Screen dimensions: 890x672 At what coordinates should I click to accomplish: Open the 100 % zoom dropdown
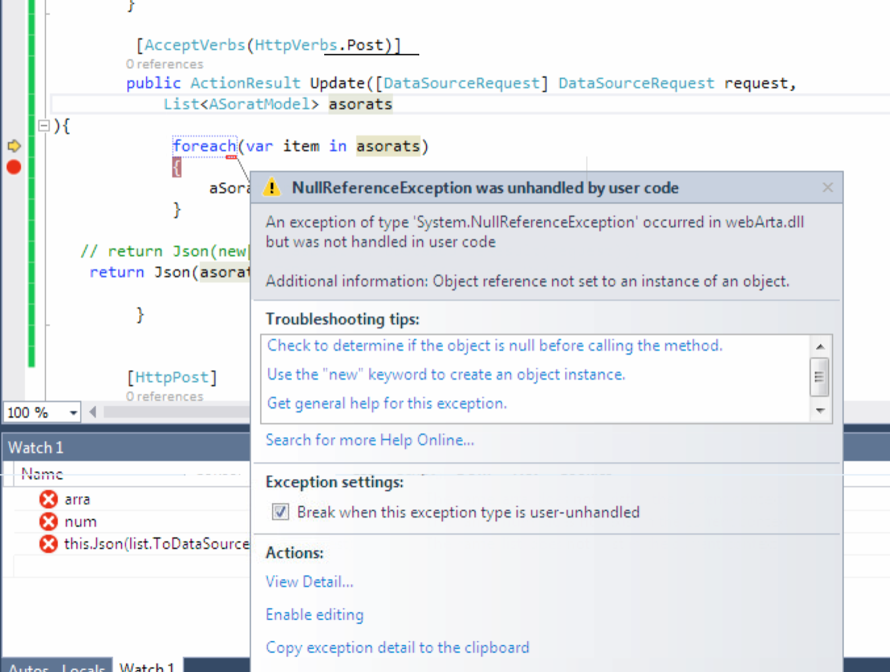[73, 413]
